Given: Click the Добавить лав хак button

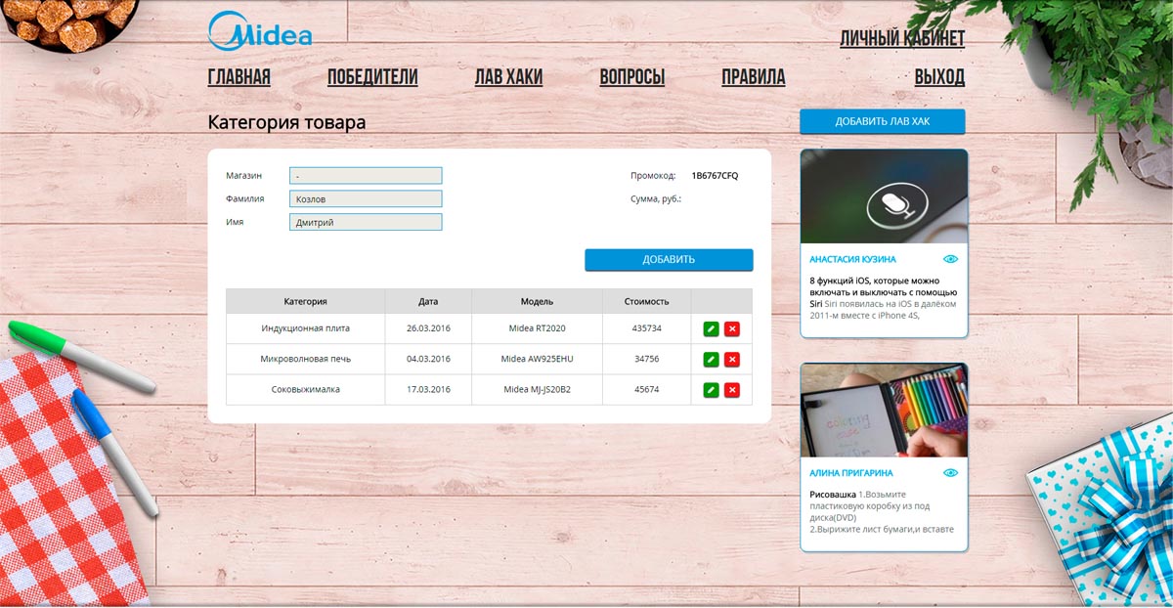Looking at the screenshot, I should pos(883,122).
